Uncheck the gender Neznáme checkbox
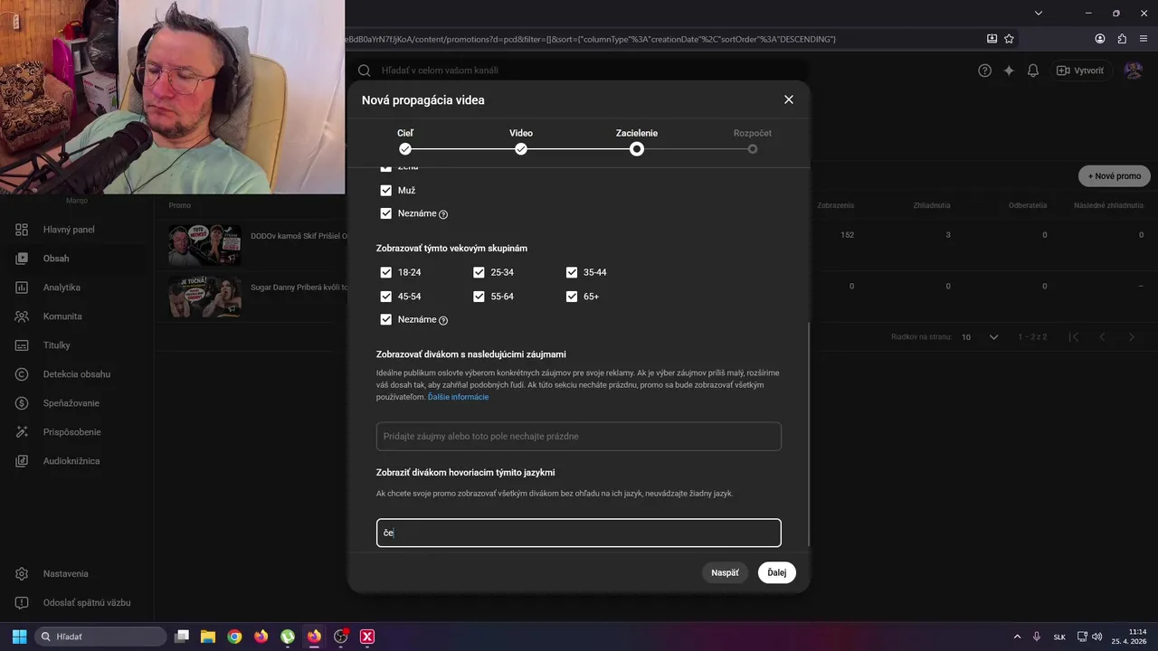 click(x=386, y=213)
